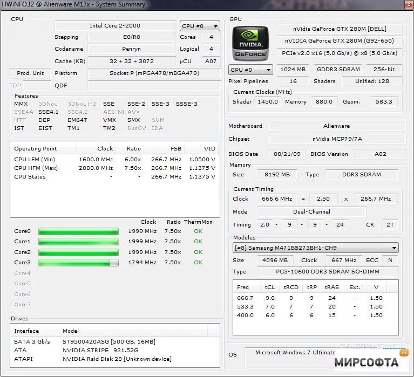This screenshot has width=414, height=377.
Task: Click the Clock column header in operating table
Action: [96, 148]
